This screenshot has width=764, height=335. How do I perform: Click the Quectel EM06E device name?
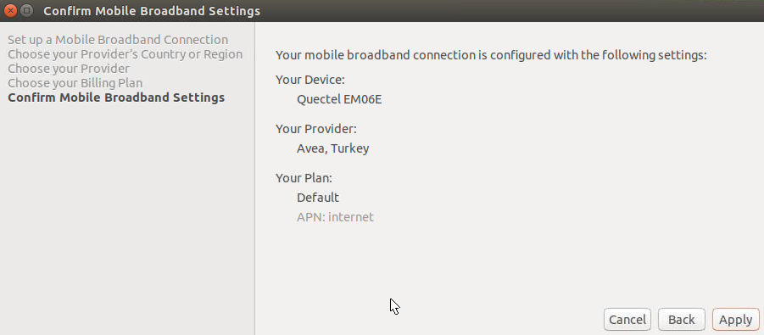339,99
